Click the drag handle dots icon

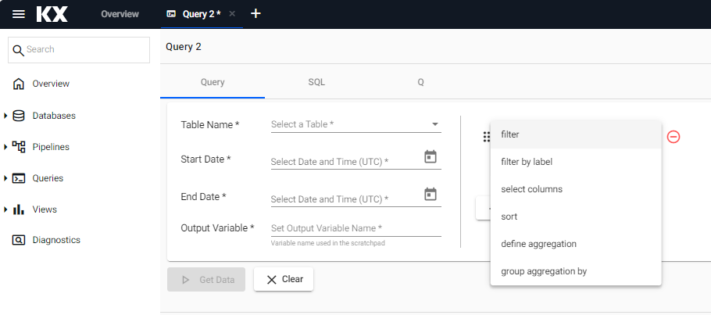pyautogui.click(x=487, y=137)
